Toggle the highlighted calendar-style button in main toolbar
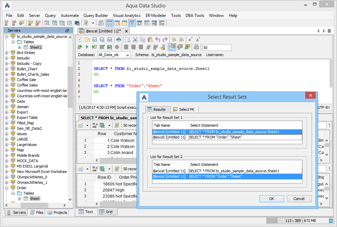The width and height of the screenshot is (337, 227). click(110, 23)
